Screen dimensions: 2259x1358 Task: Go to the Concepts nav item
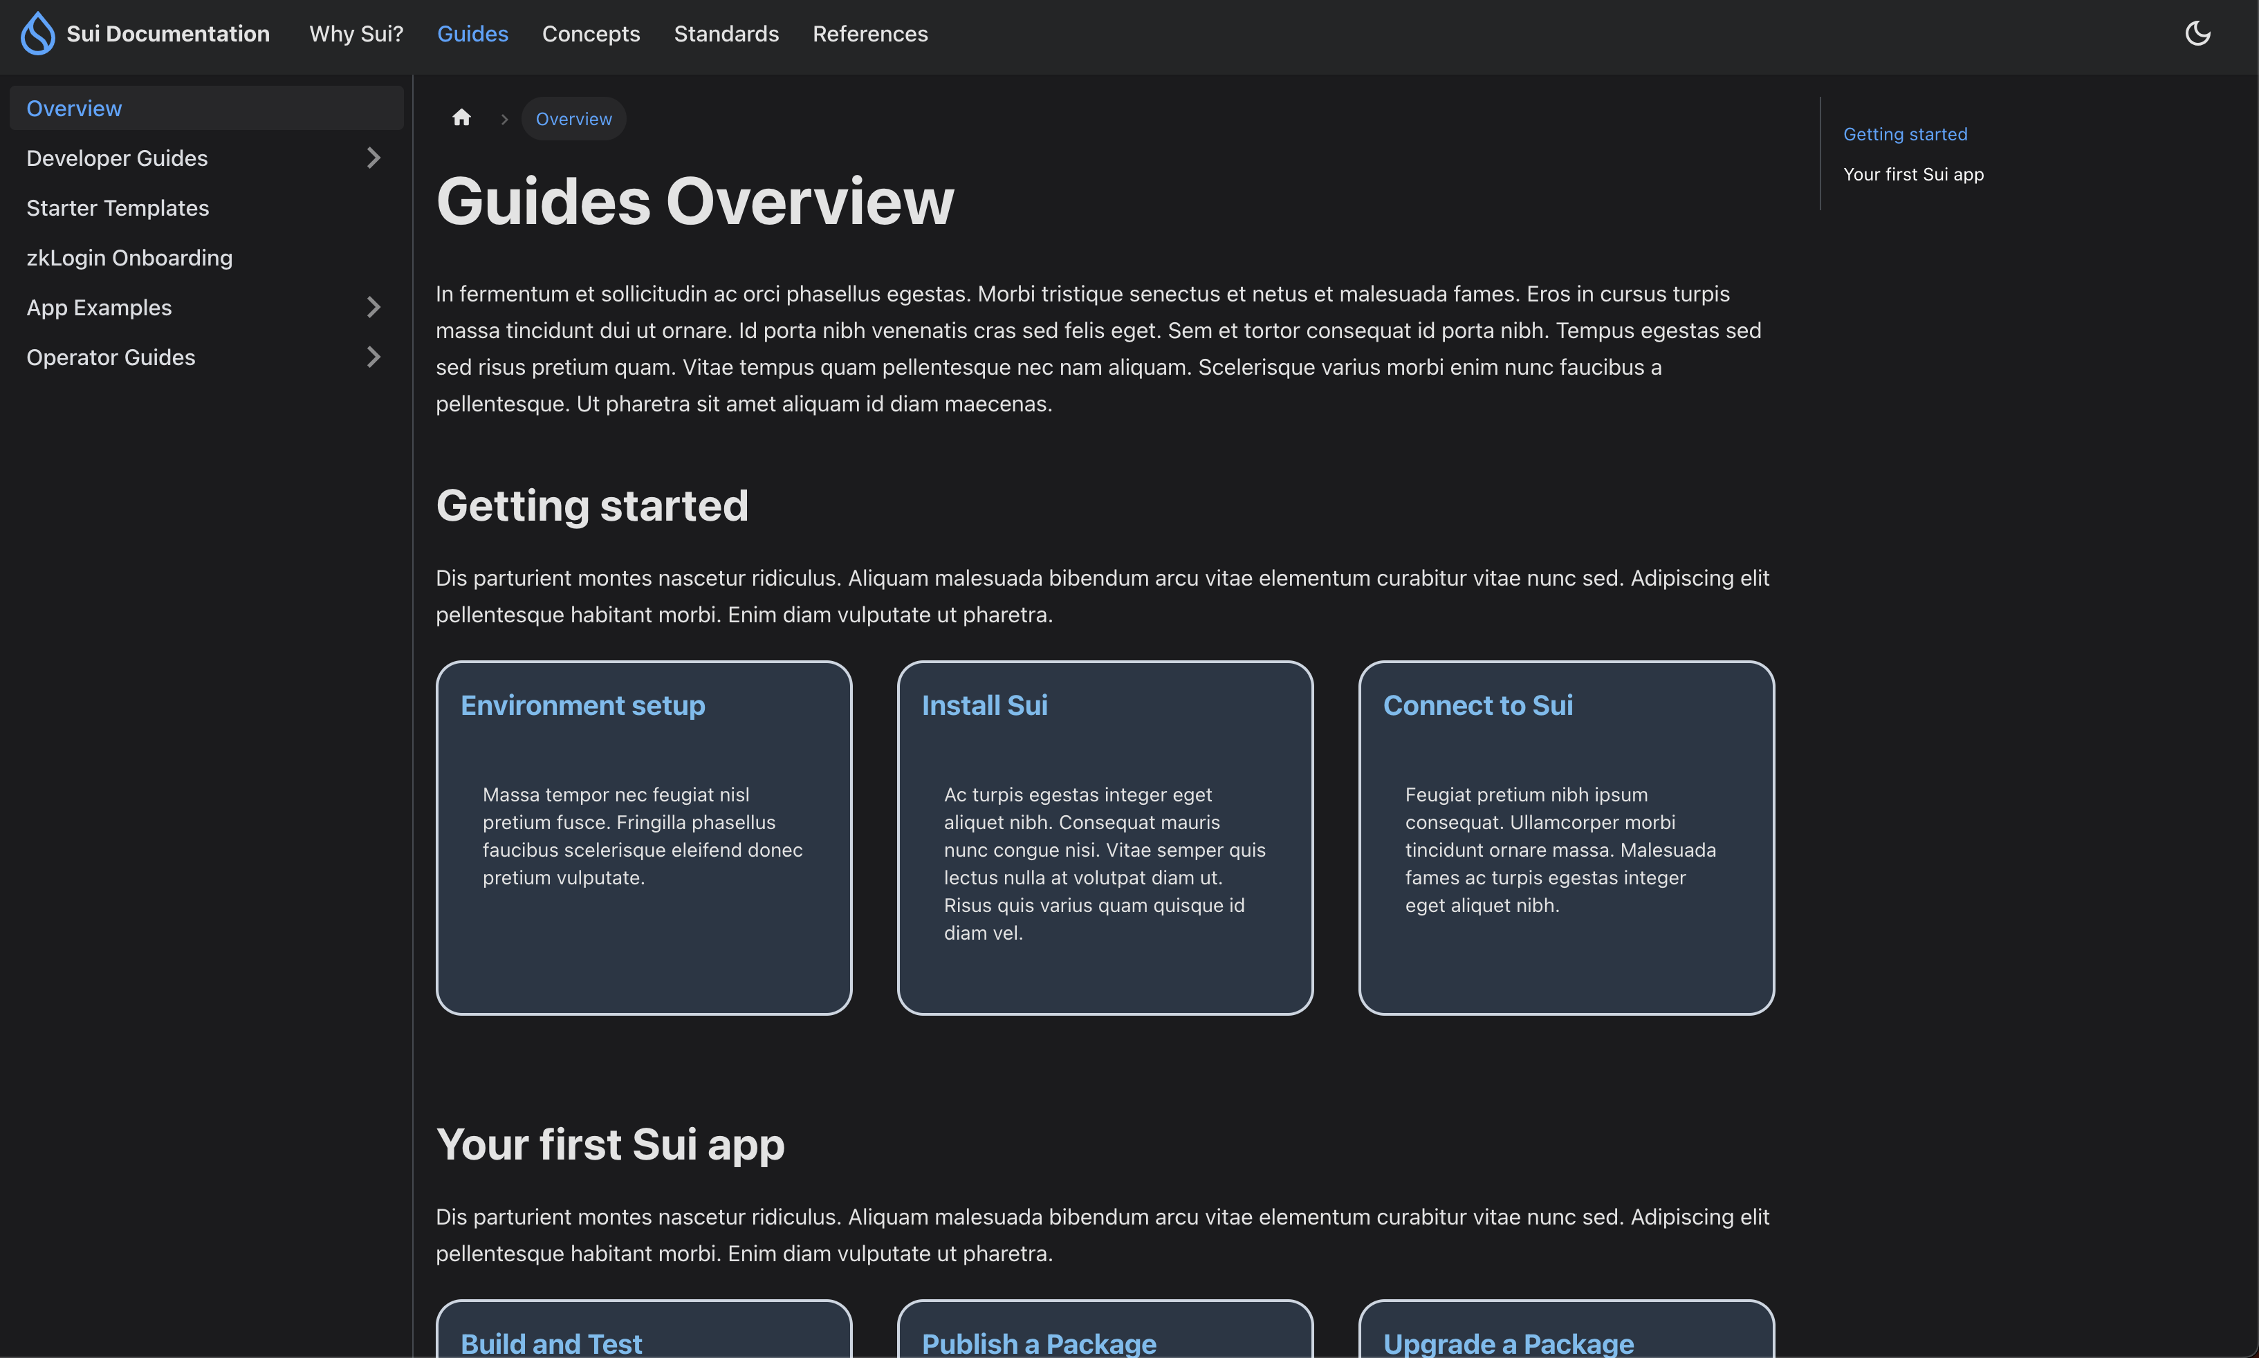591,34
